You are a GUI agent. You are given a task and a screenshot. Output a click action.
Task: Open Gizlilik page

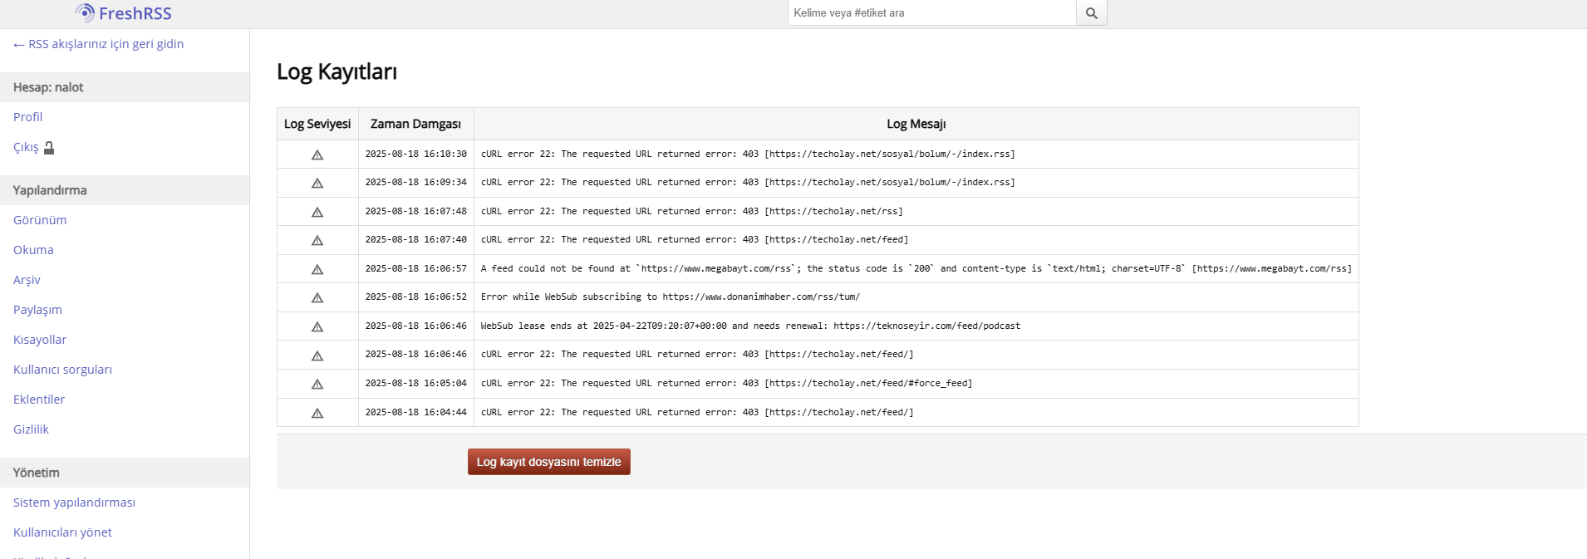(x=31, y=429)
